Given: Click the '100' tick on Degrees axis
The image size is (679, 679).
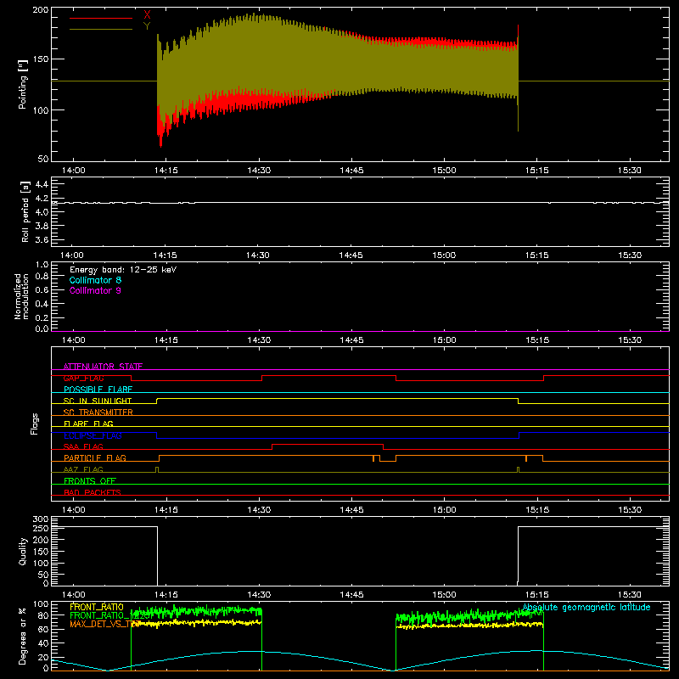Looking at the screenshot, I should tap(41, 603).
